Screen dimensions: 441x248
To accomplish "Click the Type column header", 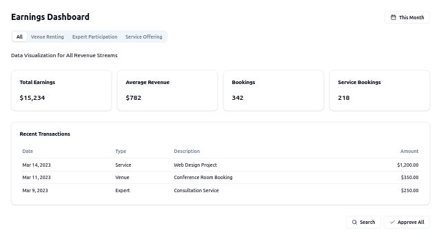I will point(121,152).
